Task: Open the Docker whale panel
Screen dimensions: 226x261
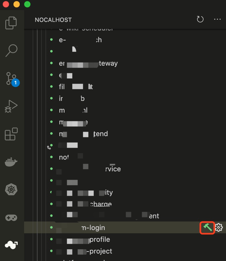Action: click(12, 162)
